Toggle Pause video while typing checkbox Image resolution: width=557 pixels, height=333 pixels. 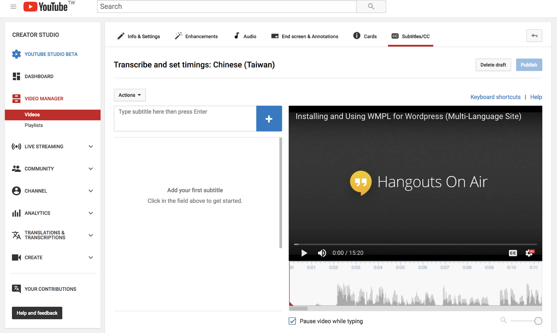point(292,321)
